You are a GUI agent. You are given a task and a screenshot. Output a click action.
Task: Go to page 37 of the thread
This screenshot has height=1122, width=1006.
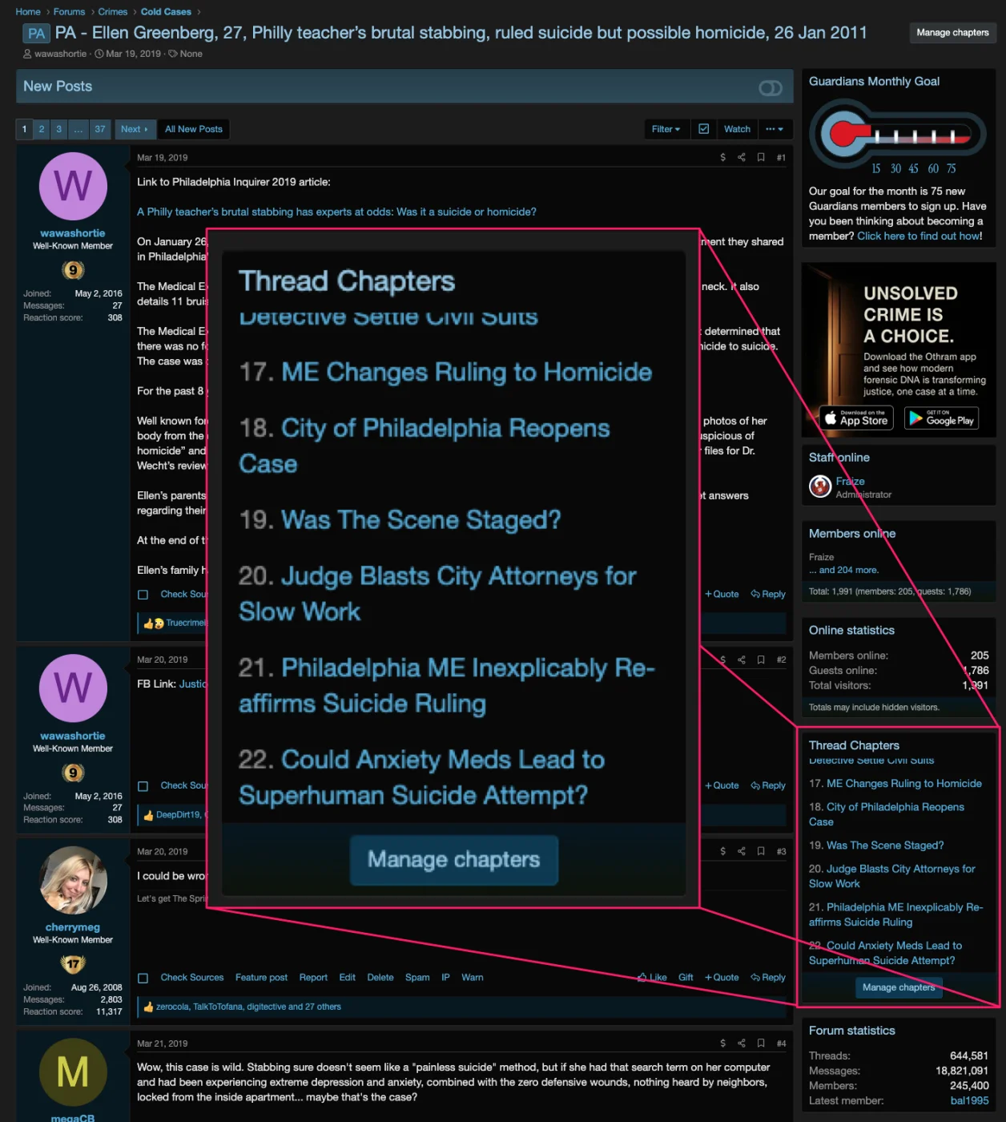coord(100,129)
